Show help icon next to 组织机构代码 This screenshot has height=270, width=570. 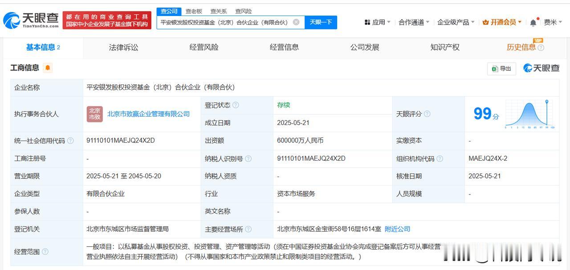(x=440, y=159)
